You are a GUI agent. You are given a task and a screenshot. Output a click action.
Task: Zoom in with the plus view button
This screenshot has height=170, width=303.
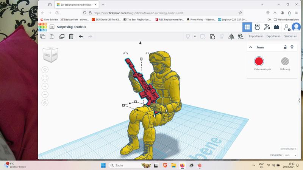click(x=45, y=87)
